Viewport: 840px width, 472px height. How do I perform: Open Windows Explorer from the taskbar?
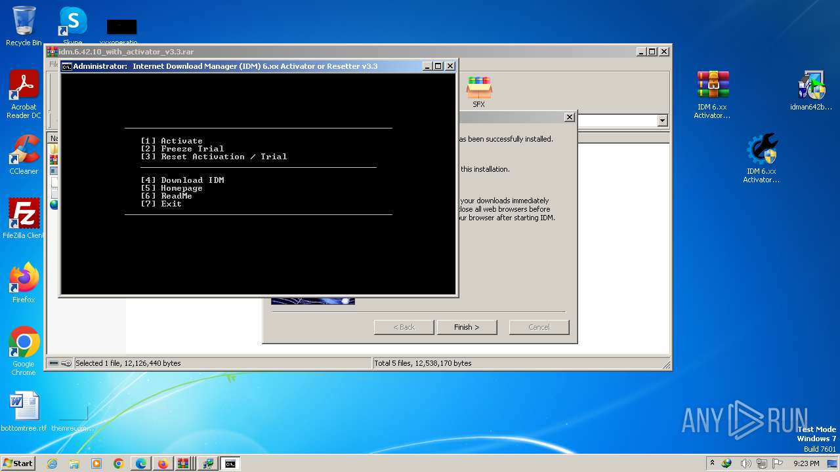click(74, 463)
